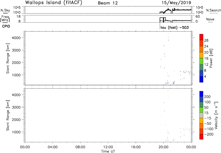
Task: Select the gray -15 to 15 Velocity segment
Action: [201, 115]
